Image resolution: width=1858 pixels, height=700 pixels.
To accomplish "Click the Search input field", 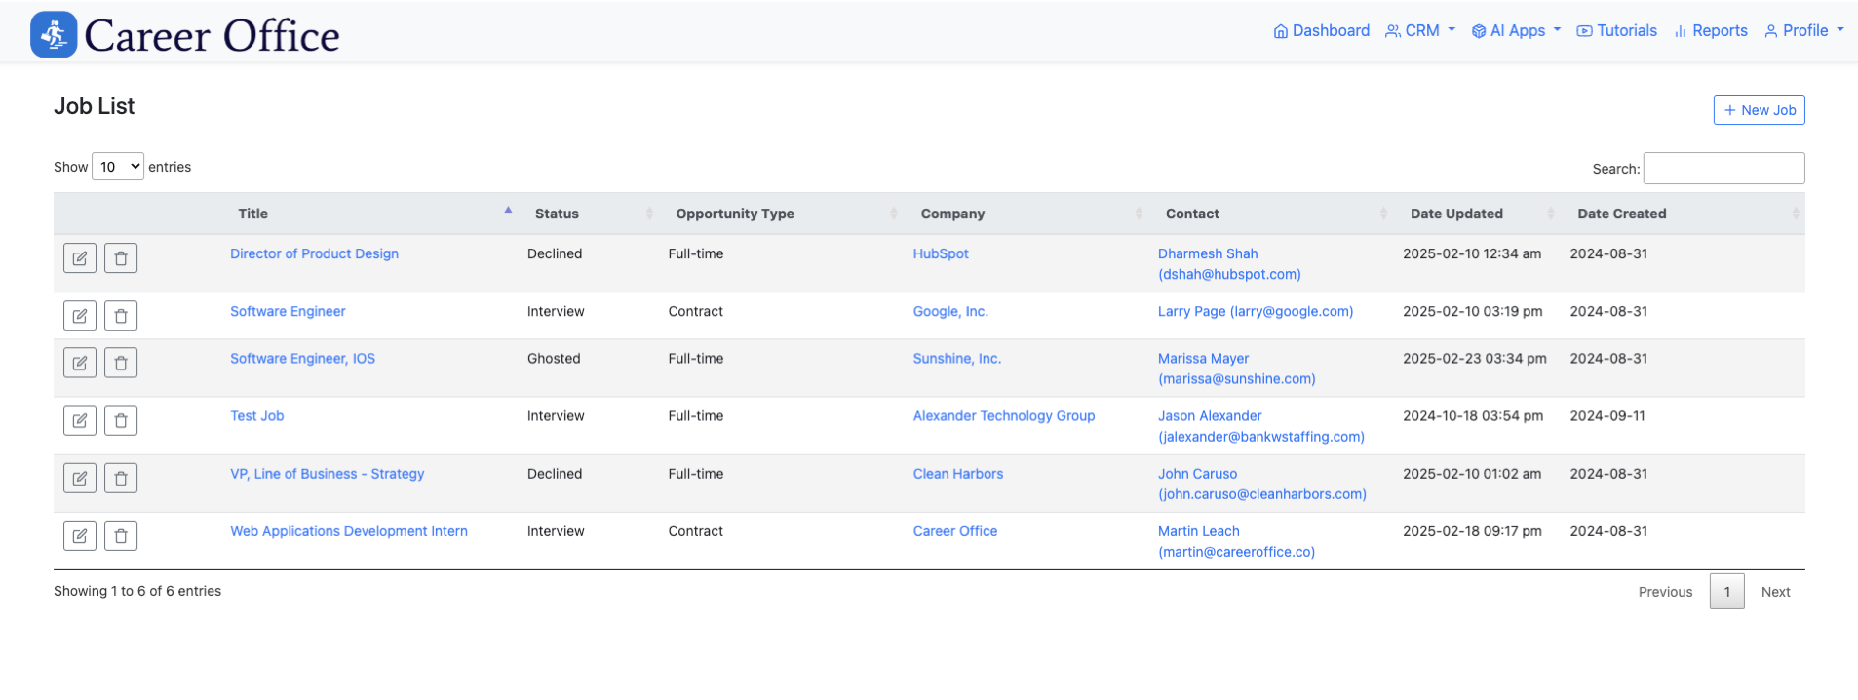I will point(1723,168).
